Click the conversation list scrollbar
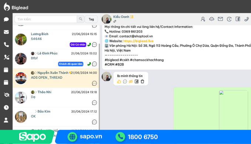 pos(99,86)
